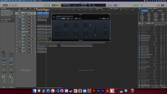The width and height of the screenshot is (167, 94).
Task: Solo the Lead Arp track
Action: click(x=24, y=36)
